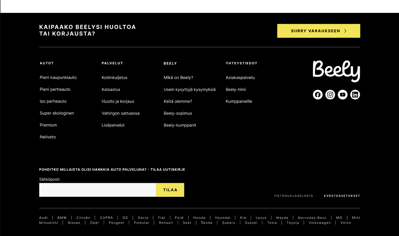Open Beely's Instagram profile icon
The width and height of the screenshot is (399, 236).
(330, 95)
